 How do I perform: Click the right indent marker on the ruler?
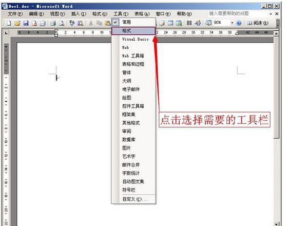[237, 33]
